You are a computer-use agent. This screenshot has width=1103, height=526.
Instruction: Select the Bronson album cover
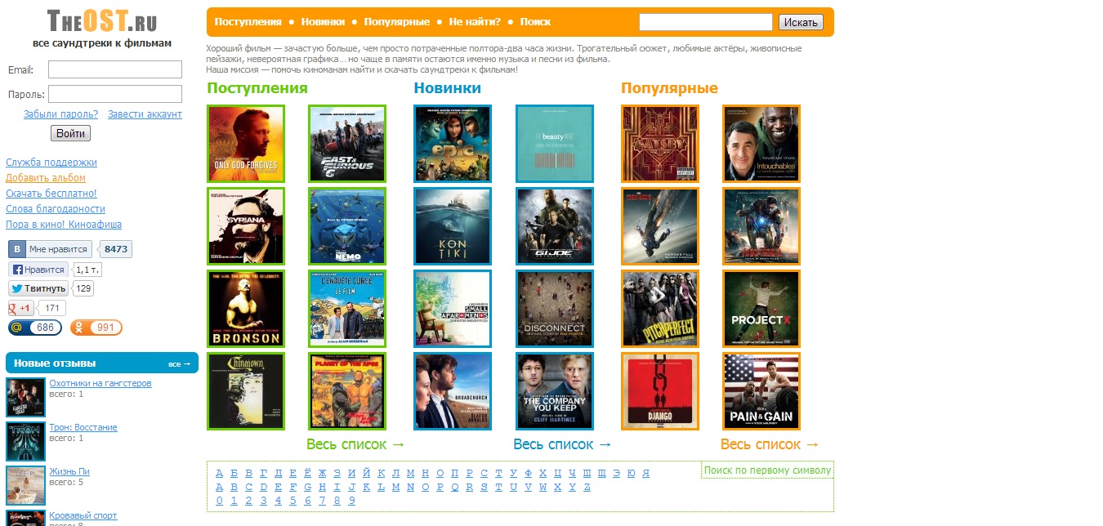(x=246, y=309)
